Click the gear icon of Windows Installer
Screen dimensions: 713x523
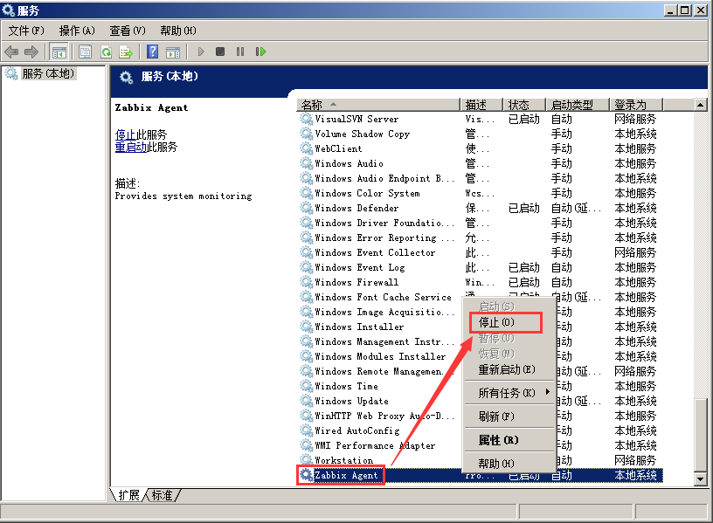point(306,327)
